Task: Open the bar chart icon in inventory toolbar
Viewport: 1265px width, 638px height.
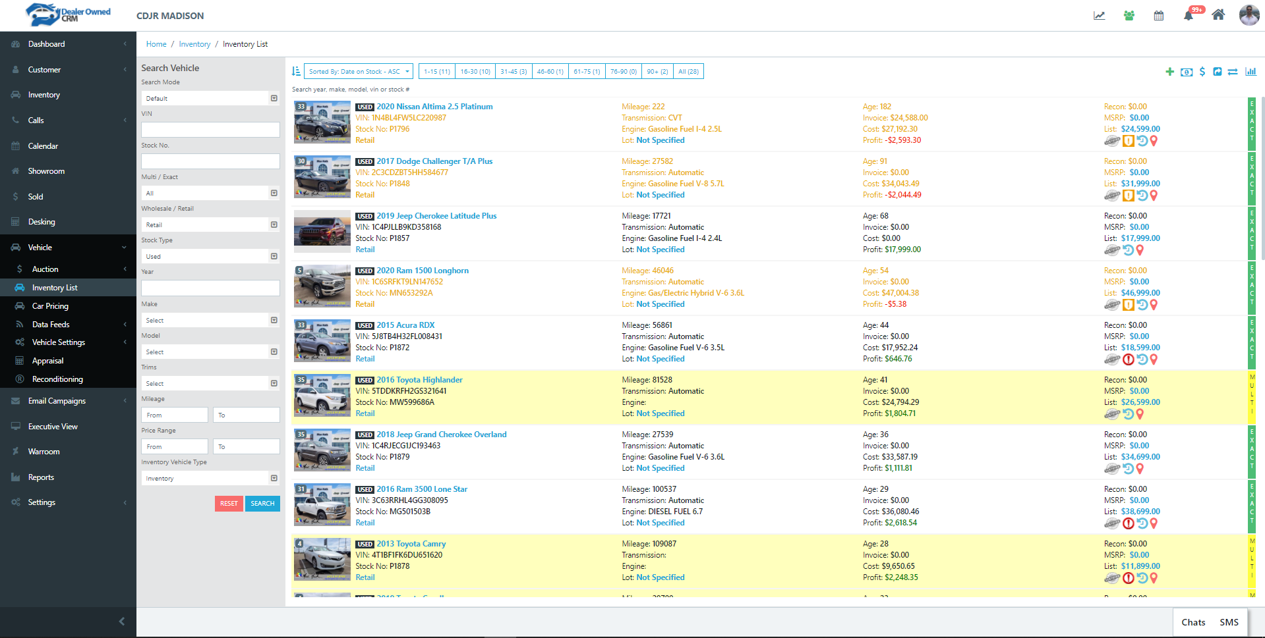Action: click(1250, 72)
